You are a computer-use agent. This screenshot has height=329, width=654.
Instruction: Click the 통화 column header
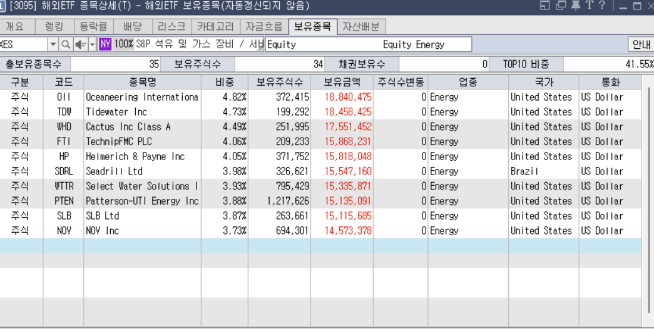point(611,82)
